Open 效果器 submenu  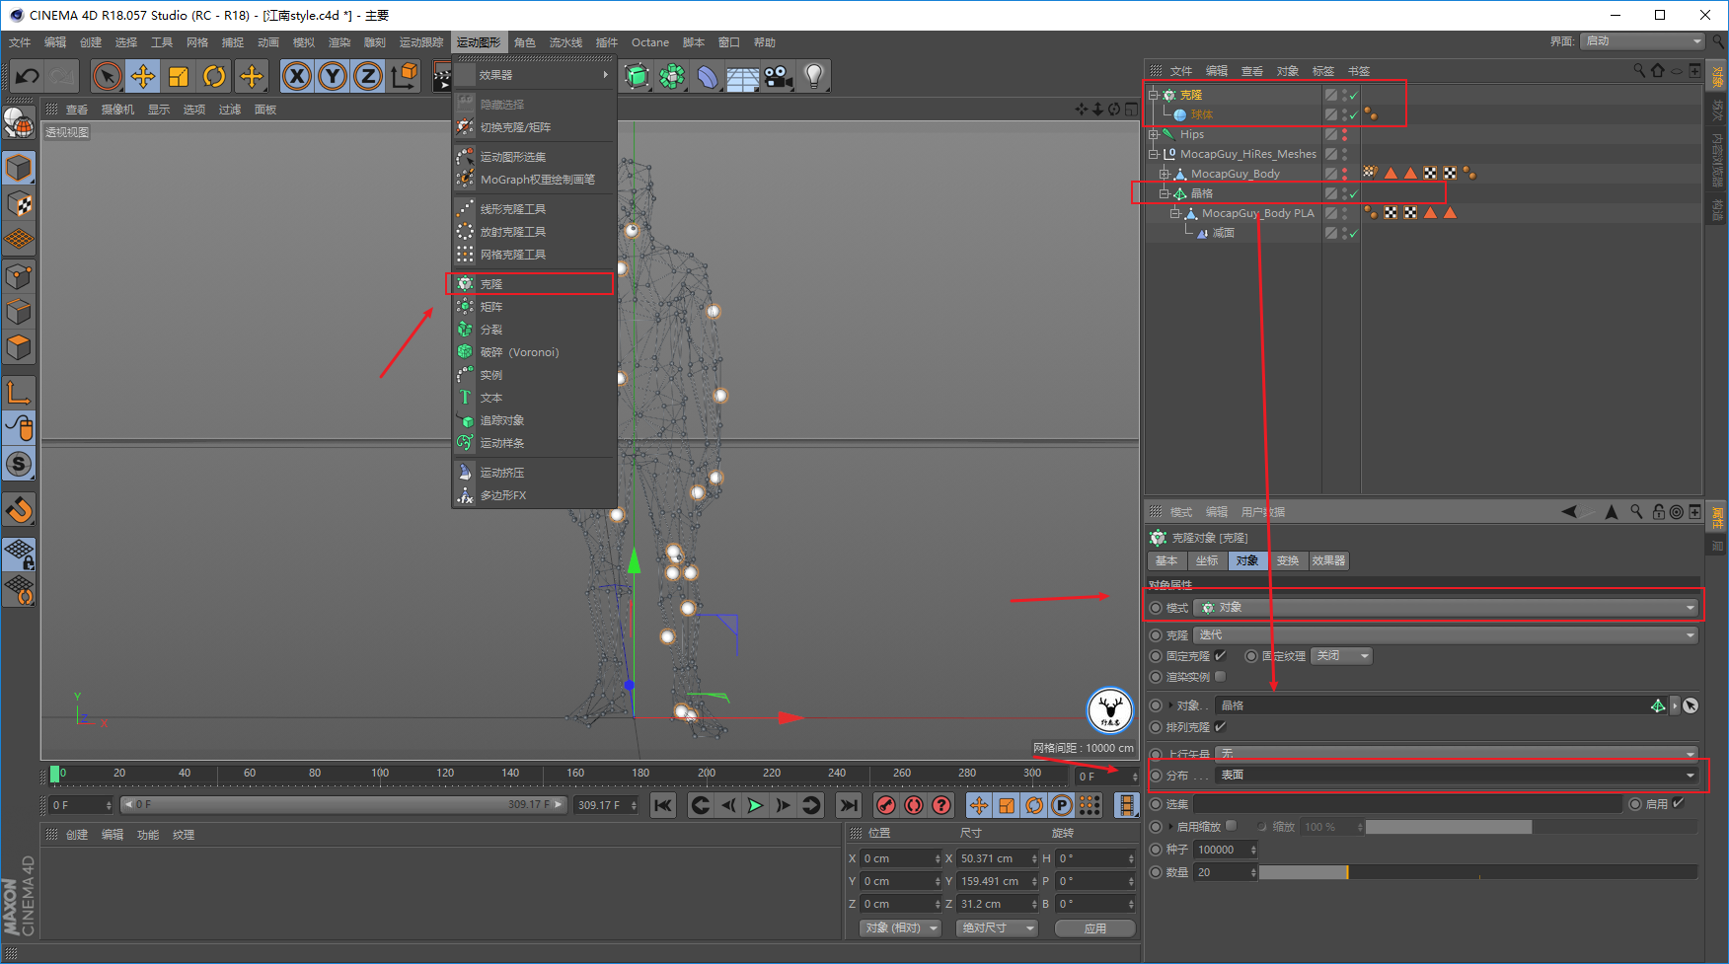coord(534,75)
